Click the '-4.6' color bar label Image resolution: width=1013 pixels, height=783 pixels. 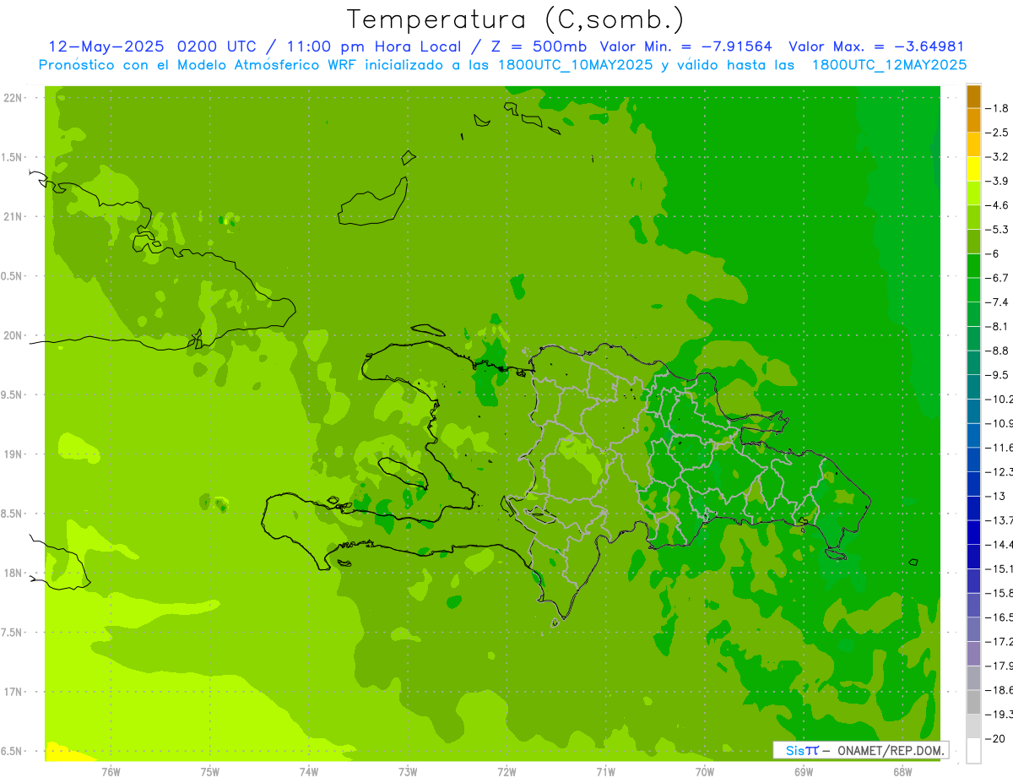(x=999, y=205)
